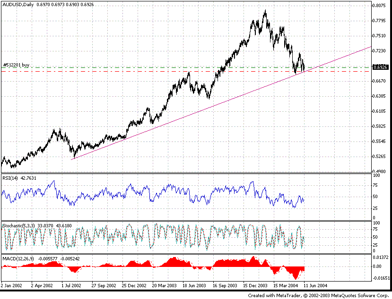This screenshot has height=299, width=392.
Task: Click the '15 Dec 2003' date label
Action: pos(255,285)
